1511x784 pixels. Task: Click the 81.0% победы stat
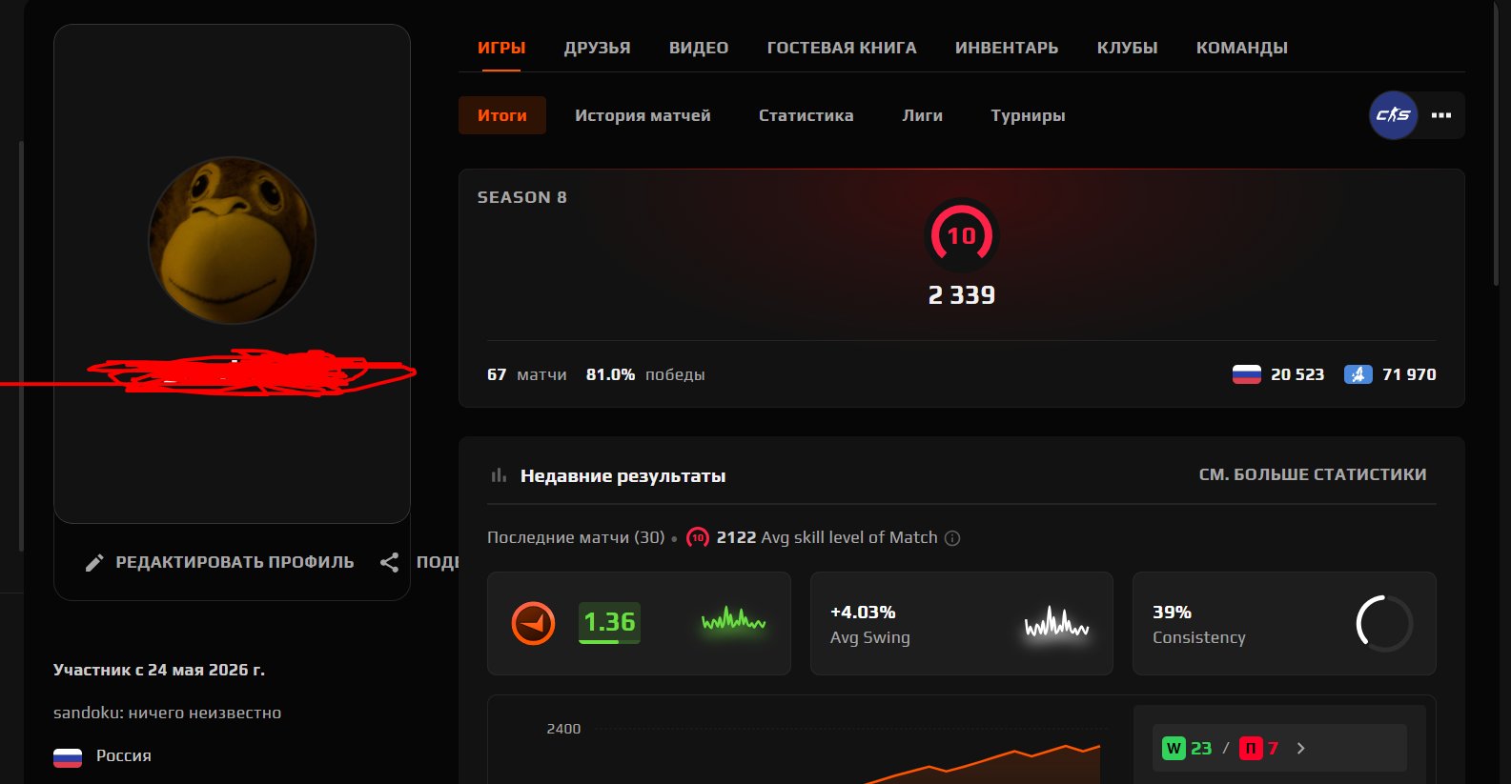pyautogui.click(x=645, y=374)
